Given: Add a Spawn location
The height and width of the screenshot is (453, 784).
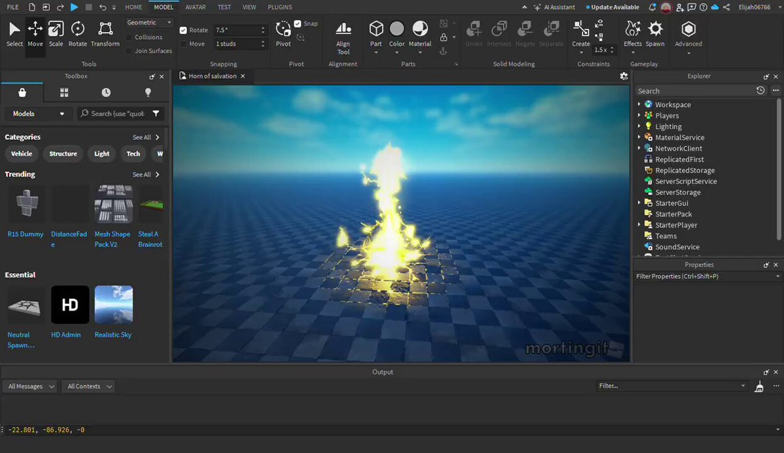Looking at the screenshot, I should (655, 34).
